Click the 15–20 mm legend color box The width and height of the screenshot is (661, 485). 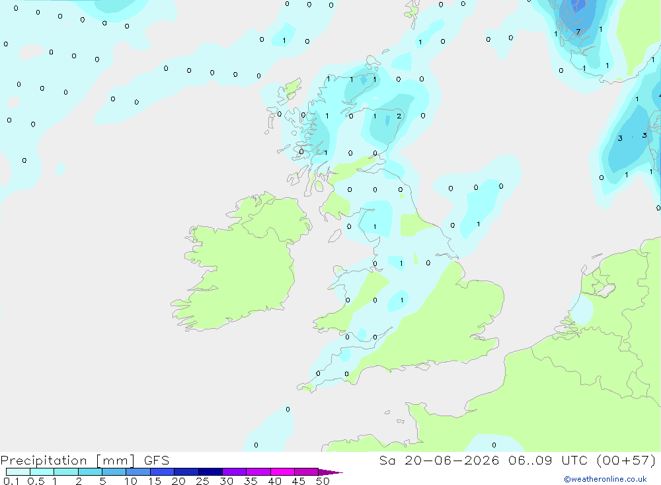(x=163, y=472)
